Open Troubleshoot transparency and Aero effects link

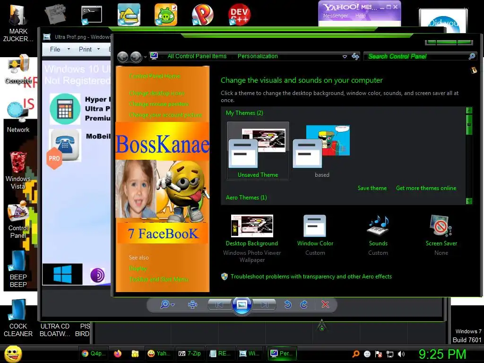pyautogui.click(x=311, y=277)
